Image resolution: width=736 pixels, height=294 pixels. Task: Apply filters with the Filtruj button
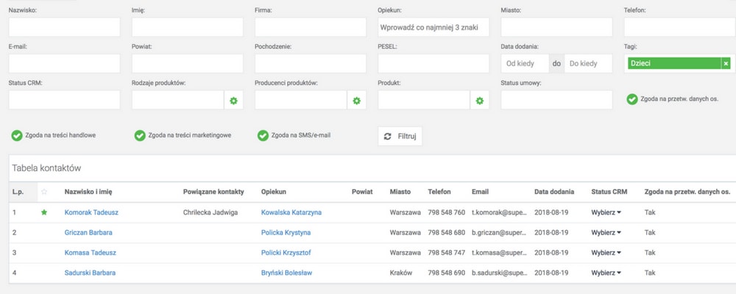400,137
